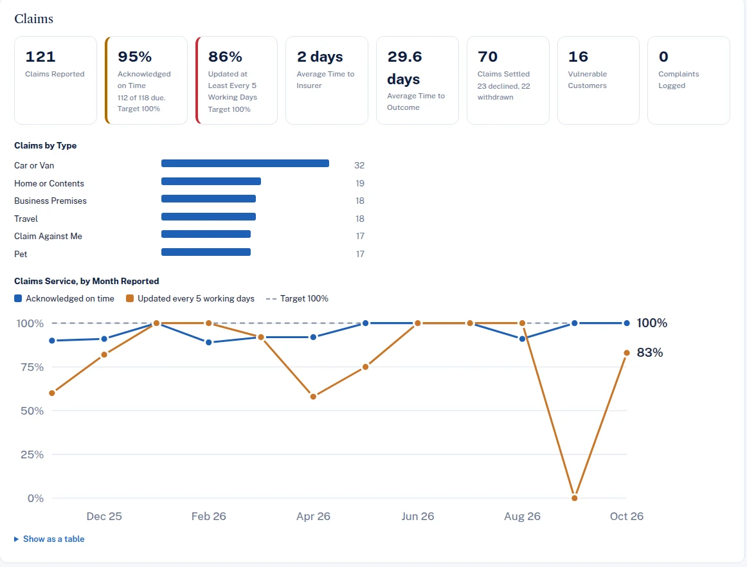747x567 pixels.
Task: Open the 2 days Average Time to Insurer card
Action: (327, 80)
